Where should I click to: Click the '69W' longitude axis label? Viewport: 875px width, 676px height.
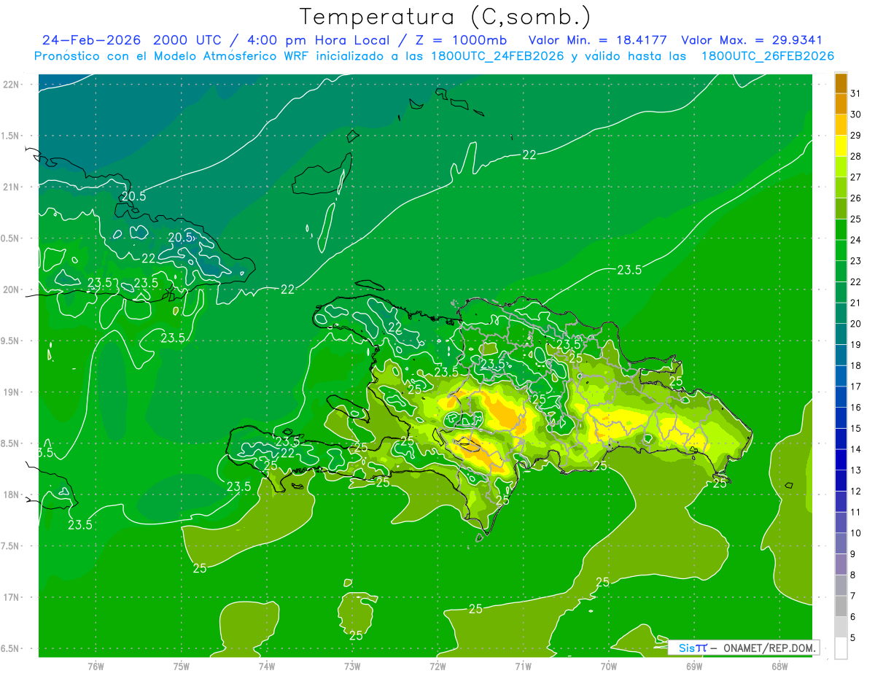click(x=694, y=666)
